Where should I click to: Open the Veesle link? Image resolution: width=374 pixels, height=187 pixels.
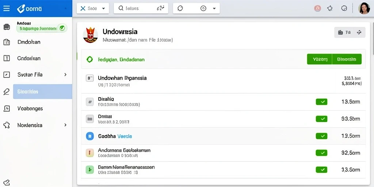coord(125,136)
